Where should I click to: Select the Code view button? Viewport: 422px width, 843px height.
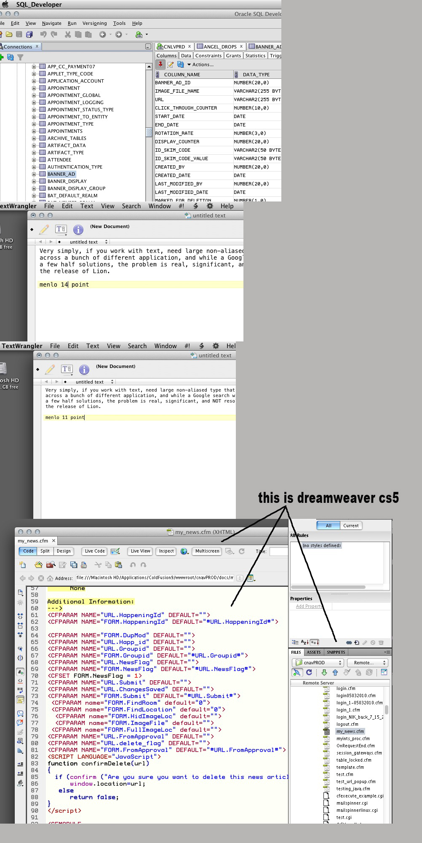(28, 551)
